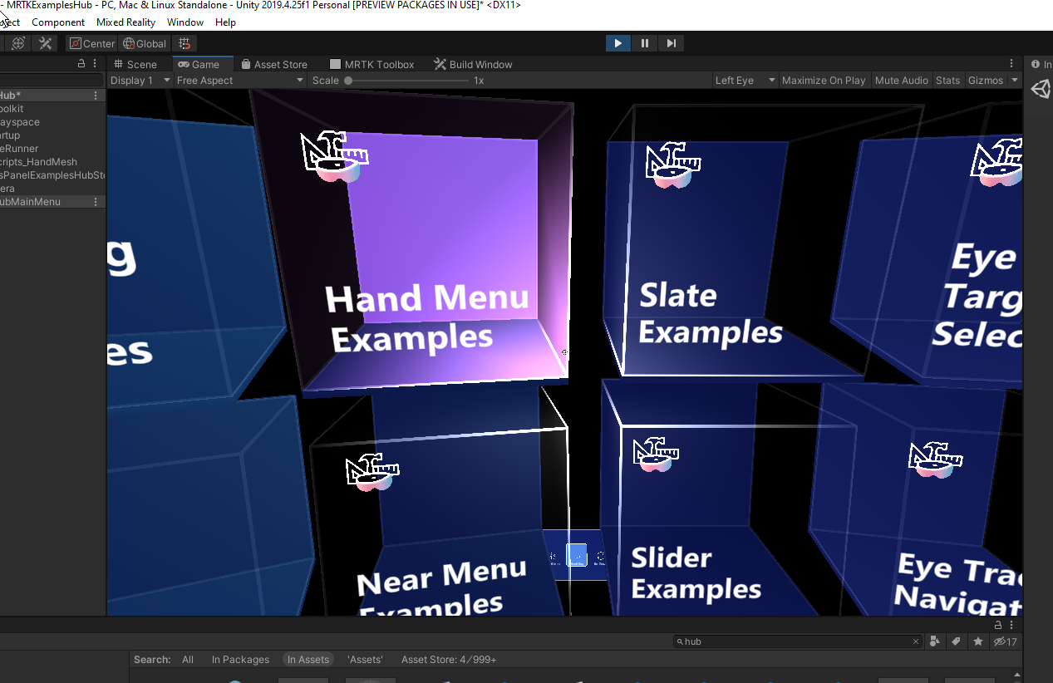Advance one frame with the Step button
The width and height of the screenshot is (1053, 683).
point(672,43)
